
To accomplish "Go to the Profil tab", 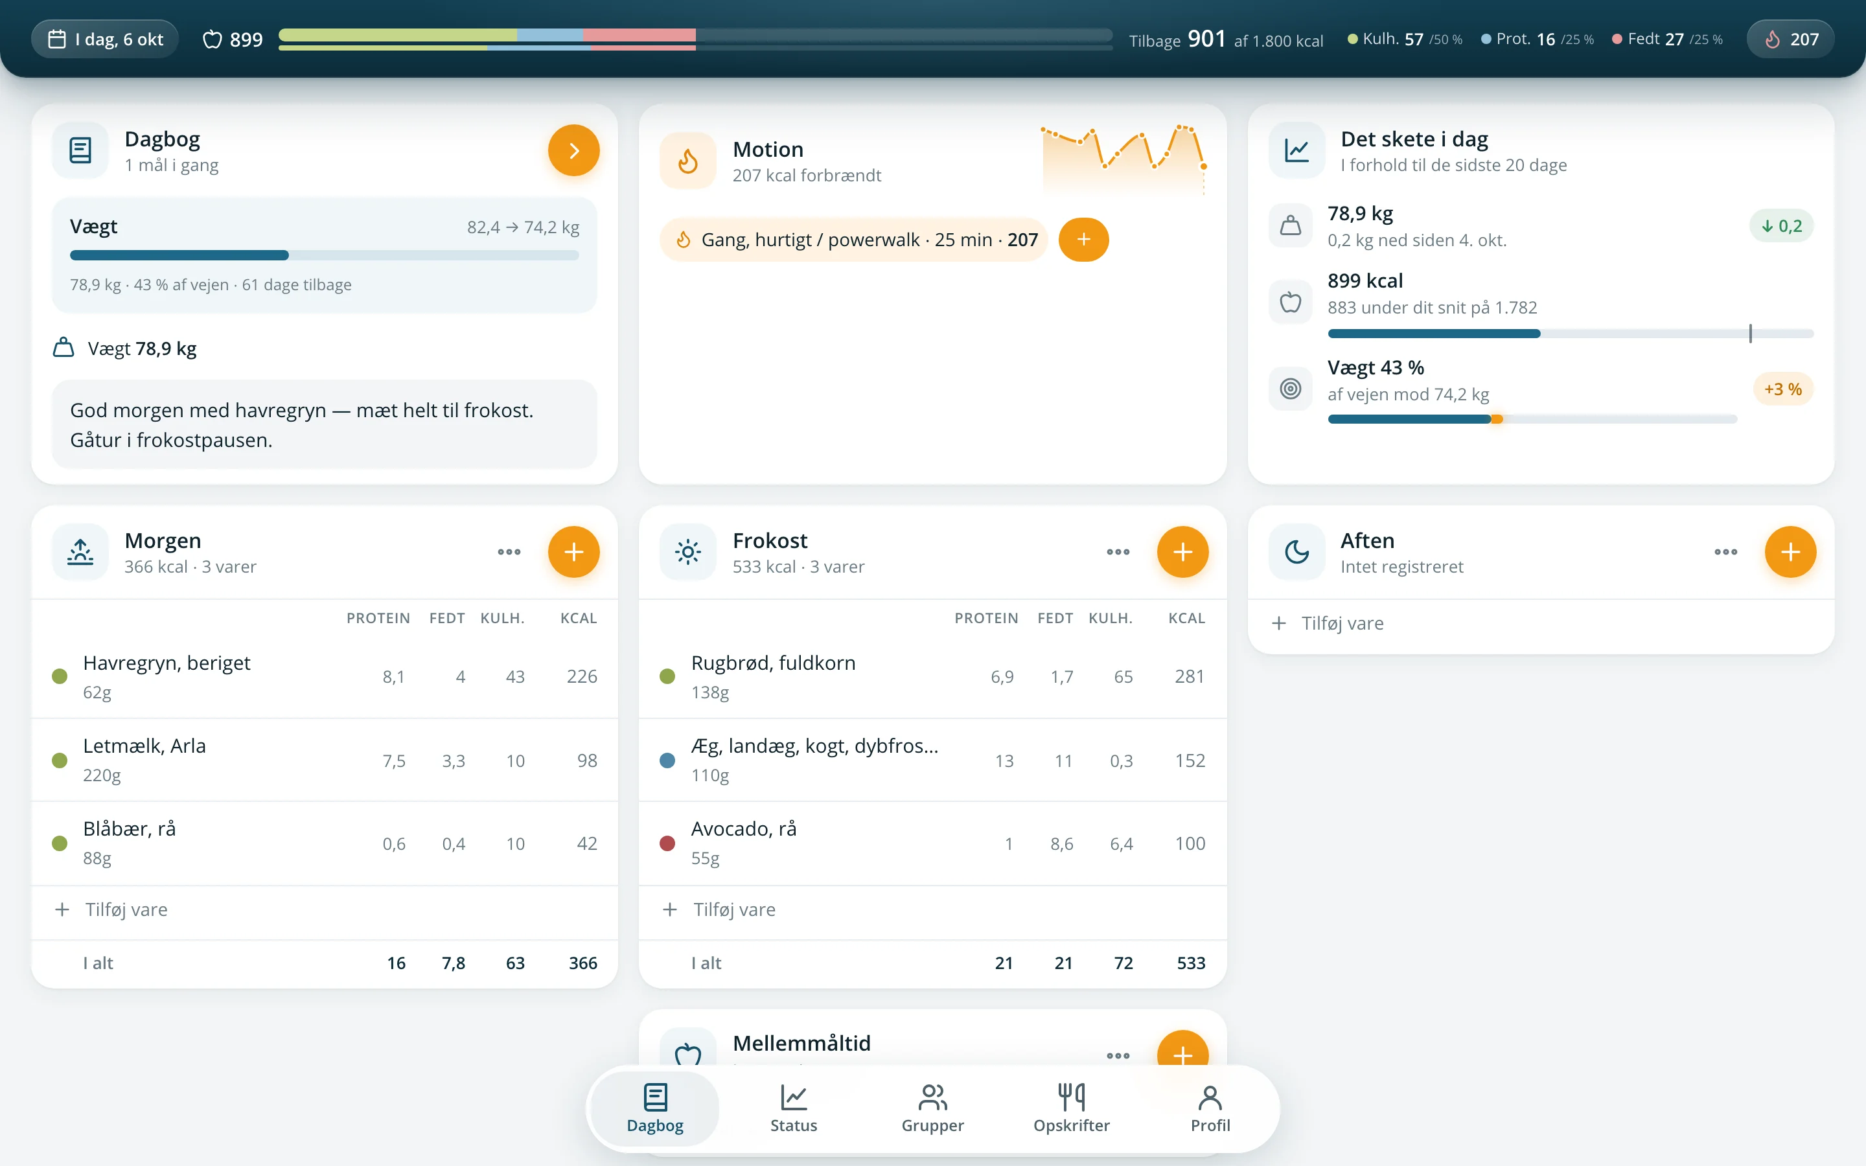I will (x=1210, y=1109).
